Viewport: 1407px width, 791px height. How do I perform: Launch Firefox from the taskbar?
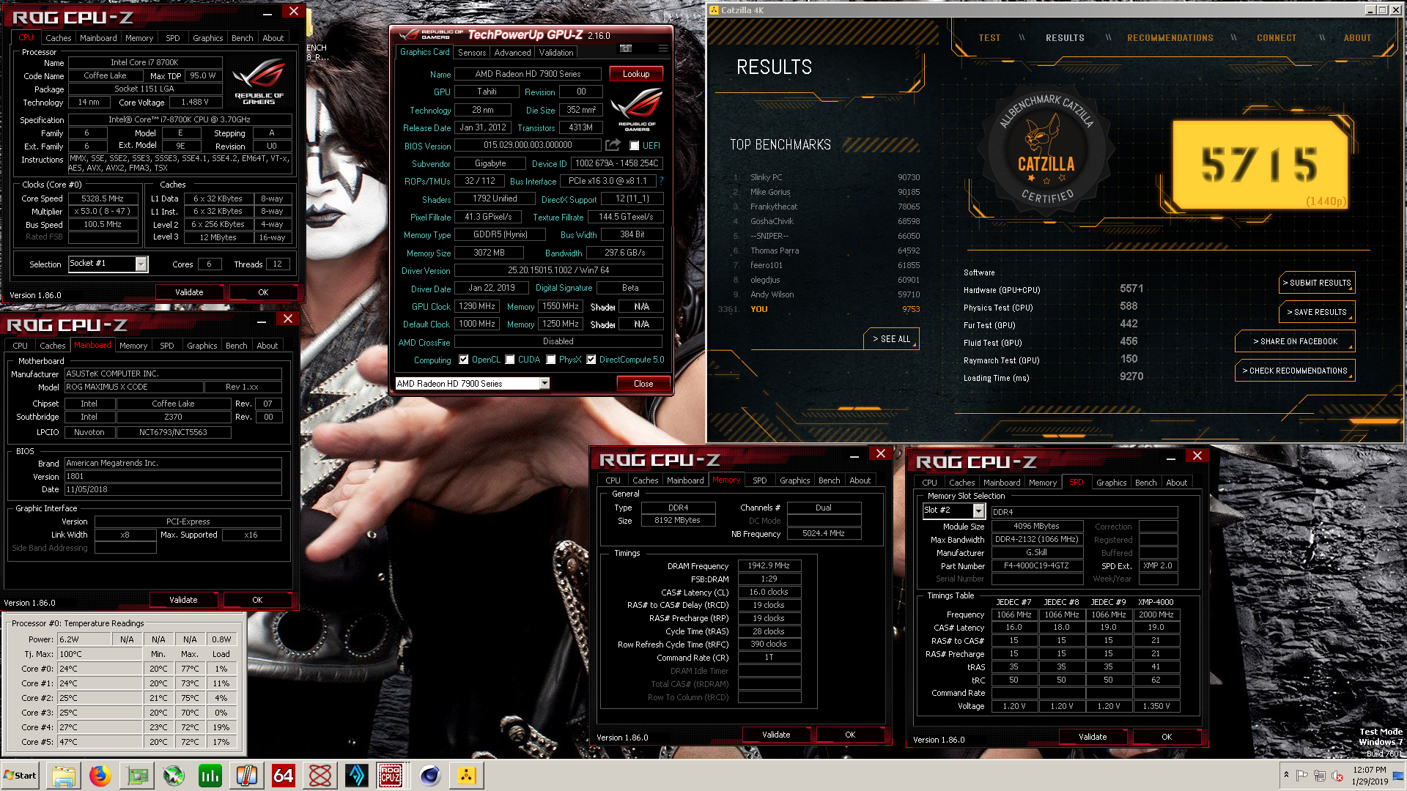pyautogui.click(x=100, y=776)
